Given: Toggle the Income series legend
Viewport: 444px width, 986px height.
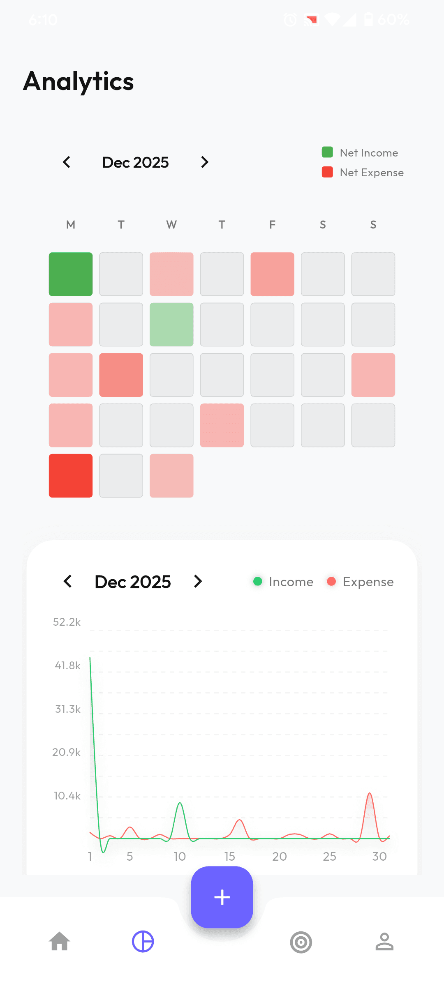Looking at the screenshot, I should tap(283, 582).
